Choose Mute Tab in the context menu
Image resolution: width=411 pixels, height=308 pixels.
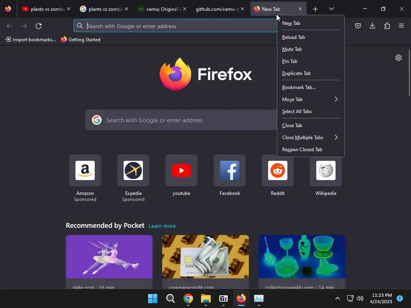[x=311, y=49]
